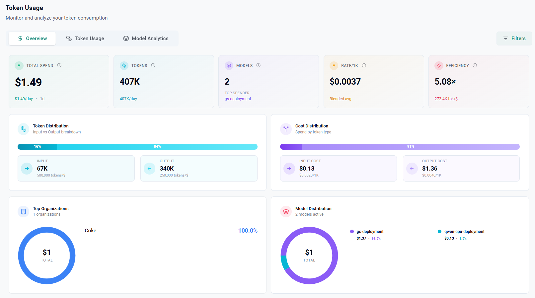Open the Filters panel
The width and height of the screenshot is (535, 298).
click(x=514, y=38)
